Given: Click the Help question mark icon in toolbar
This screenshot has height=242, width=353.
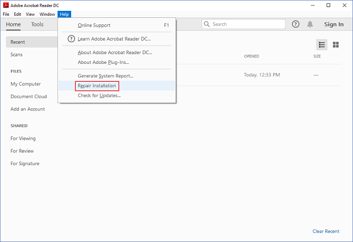Looking at the screenshot, I should (295, 24).
